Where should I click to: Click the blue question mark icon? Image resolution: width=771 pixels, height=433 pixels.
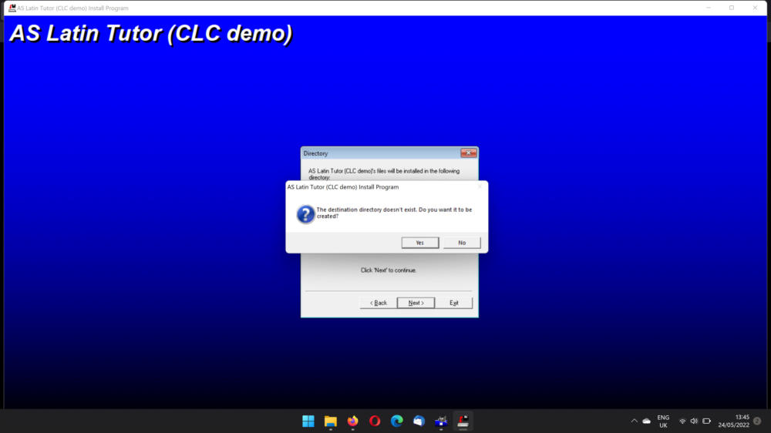click(x=305, y=213)
